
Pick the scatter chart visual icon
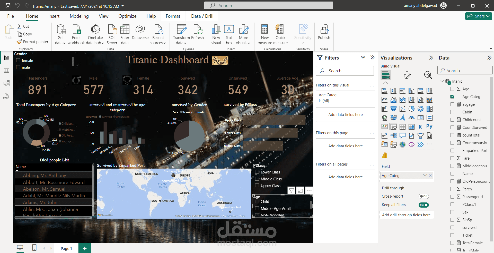[402, 109]
